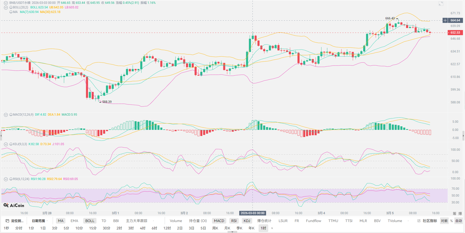Open the 日期范围 date range dropdown
Screen dimensions: 465x233
39,221
